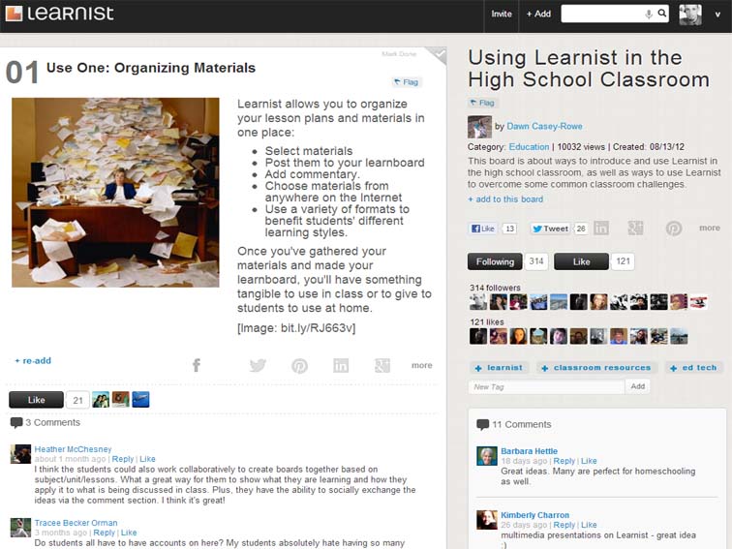
Task: Open Barbara Hettle's profile link
Action: coord(530,451)
